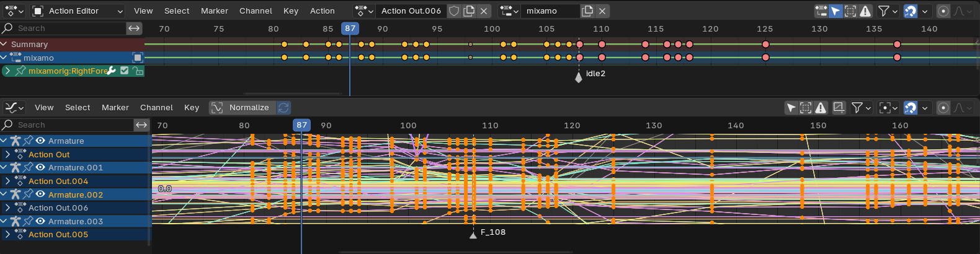Open the Action Editor mode dropdown
The height and width of the screenshot is (254, 980).
tap(78, 11)
